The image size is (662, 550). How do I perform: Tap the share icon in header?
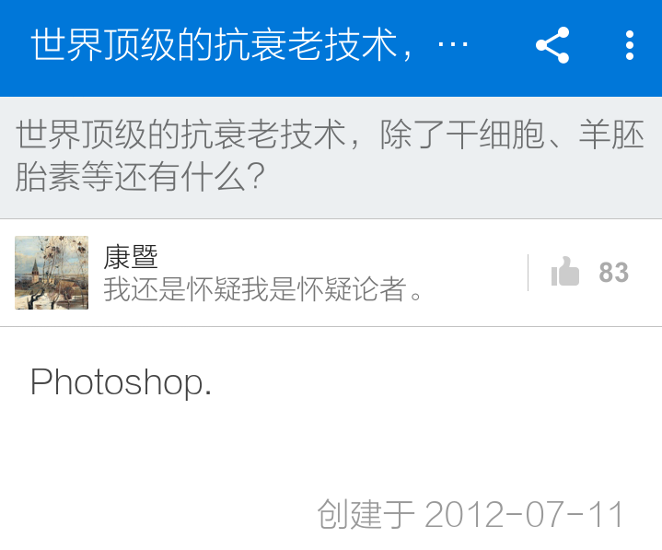(x=552, y=45)
